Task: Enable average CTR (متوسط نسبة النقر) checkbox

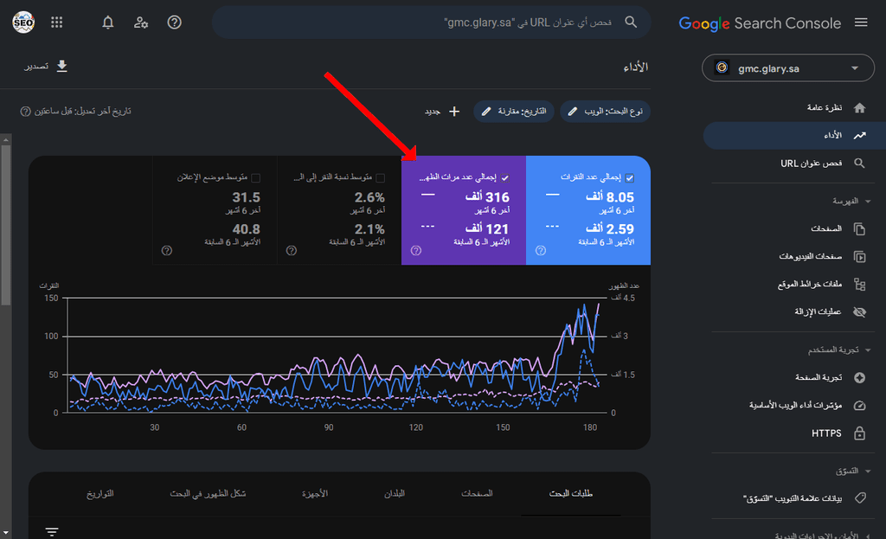Action: click(381, 178)
